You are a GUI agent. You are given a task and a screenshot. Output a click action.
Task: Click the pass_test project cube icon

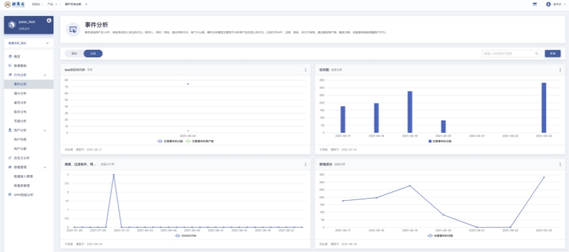point(12,25)
